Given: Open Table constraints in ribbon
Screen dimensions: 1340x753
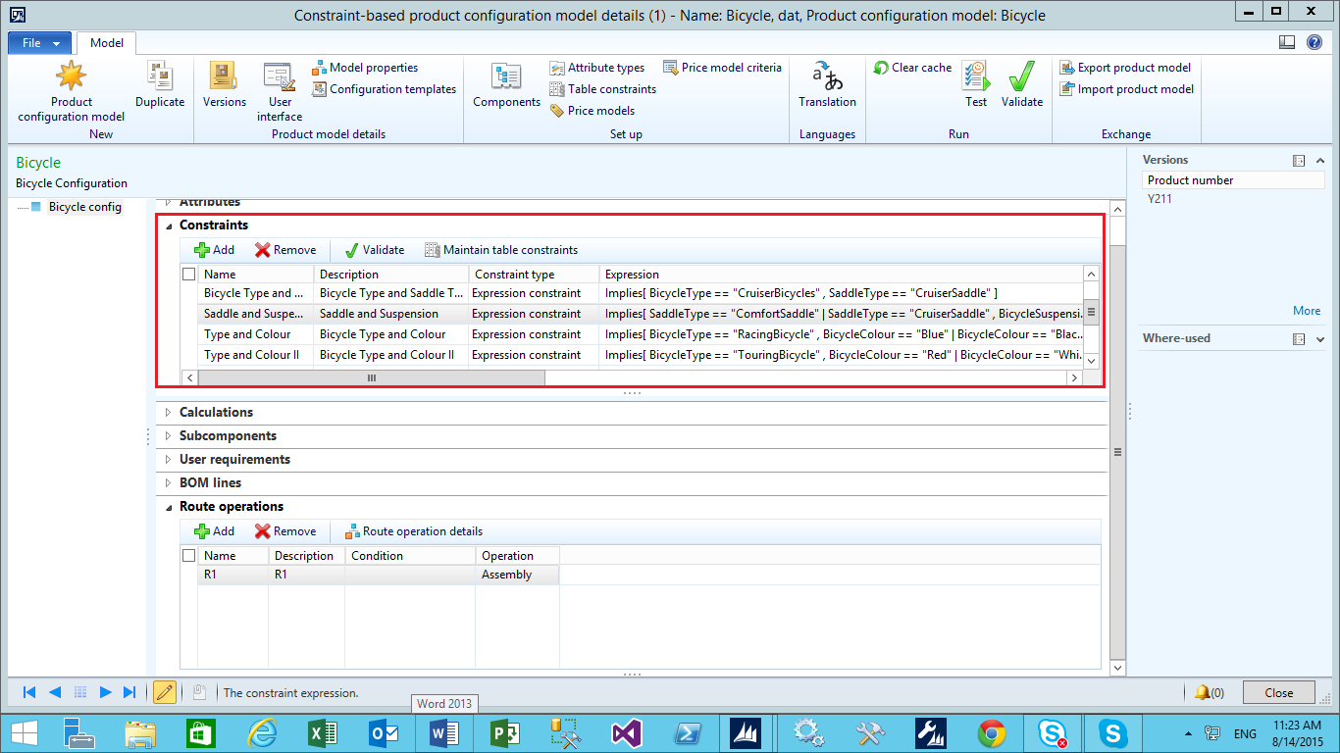Looking at the screenshot, I should coord(602,89).
